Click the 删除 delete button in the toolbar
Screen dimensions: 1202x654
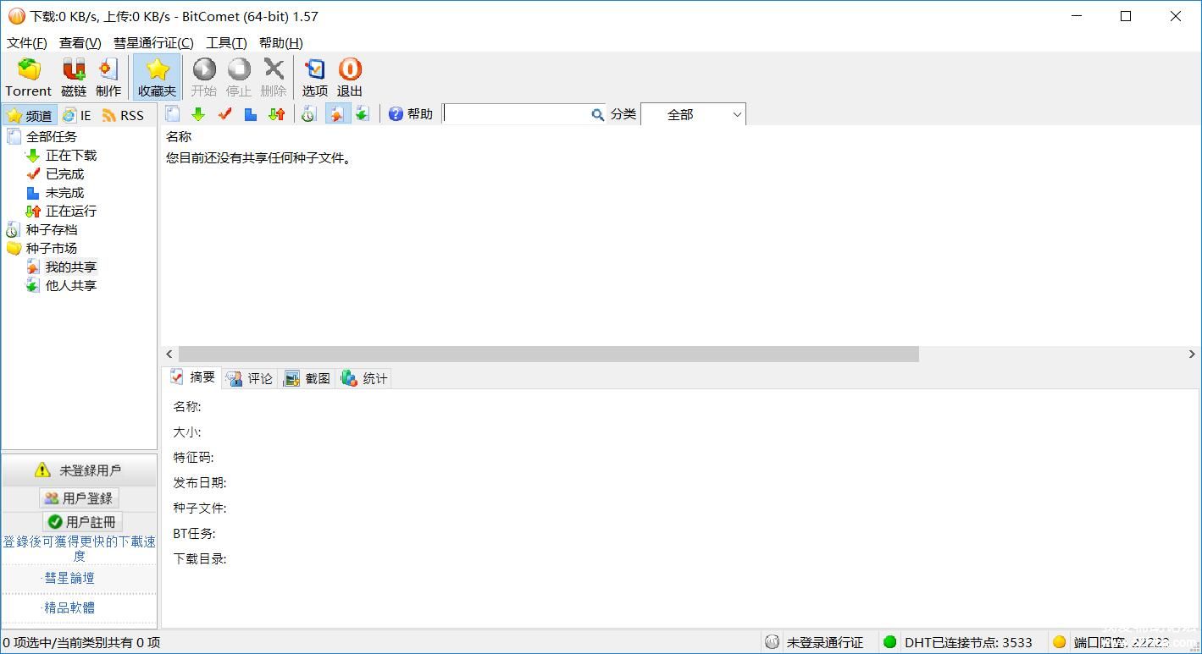274,78
